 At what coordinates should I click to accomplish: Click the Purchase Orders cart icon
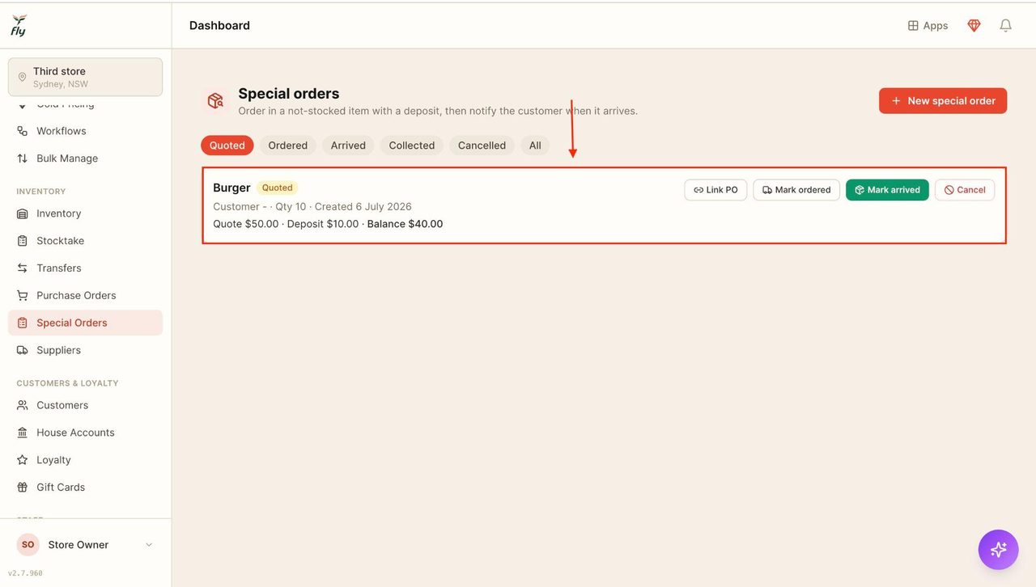[x=22, y=296]
